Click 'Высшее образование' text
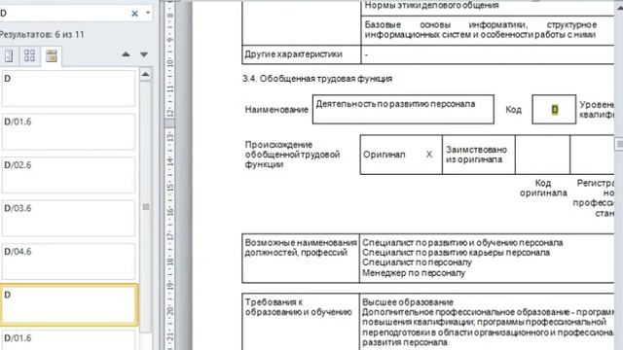Screen dimensions: 623x350 pos(408,302)
